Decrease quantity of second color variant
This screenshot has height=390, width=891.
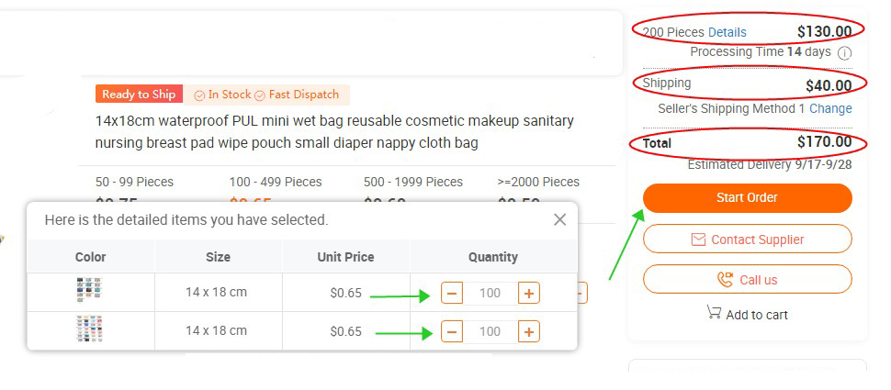pos(452,331)
